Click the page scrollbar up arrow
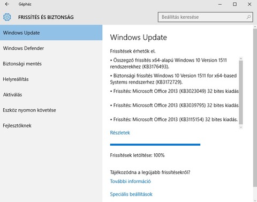The height and width of the screenshot is (202, 257). click(x=255, y=27)
